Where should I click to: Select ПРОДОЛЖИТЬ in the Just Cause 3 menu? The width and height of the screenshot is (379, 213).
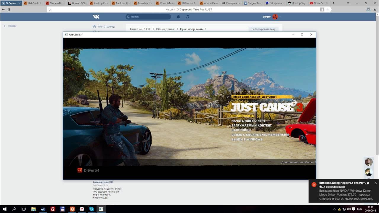pos(243,116)
